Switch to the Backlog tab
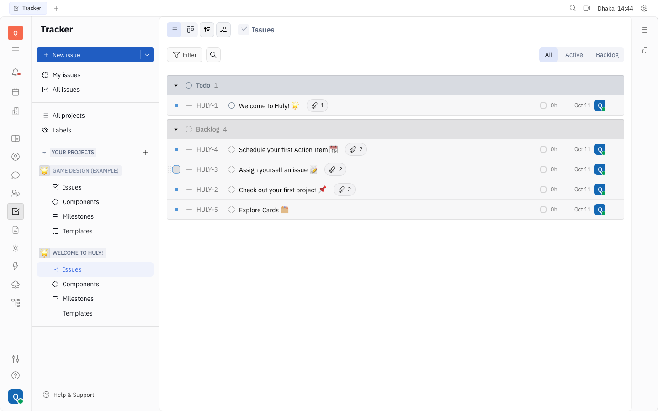Image resolution: width=658 pixels, height=411 pixels. pos(607,55)
